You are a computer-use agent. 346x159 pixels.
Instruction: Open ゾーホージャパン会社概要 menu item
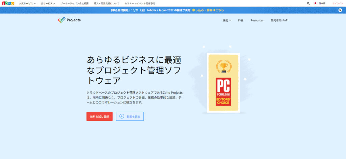(x=75, y=3)
